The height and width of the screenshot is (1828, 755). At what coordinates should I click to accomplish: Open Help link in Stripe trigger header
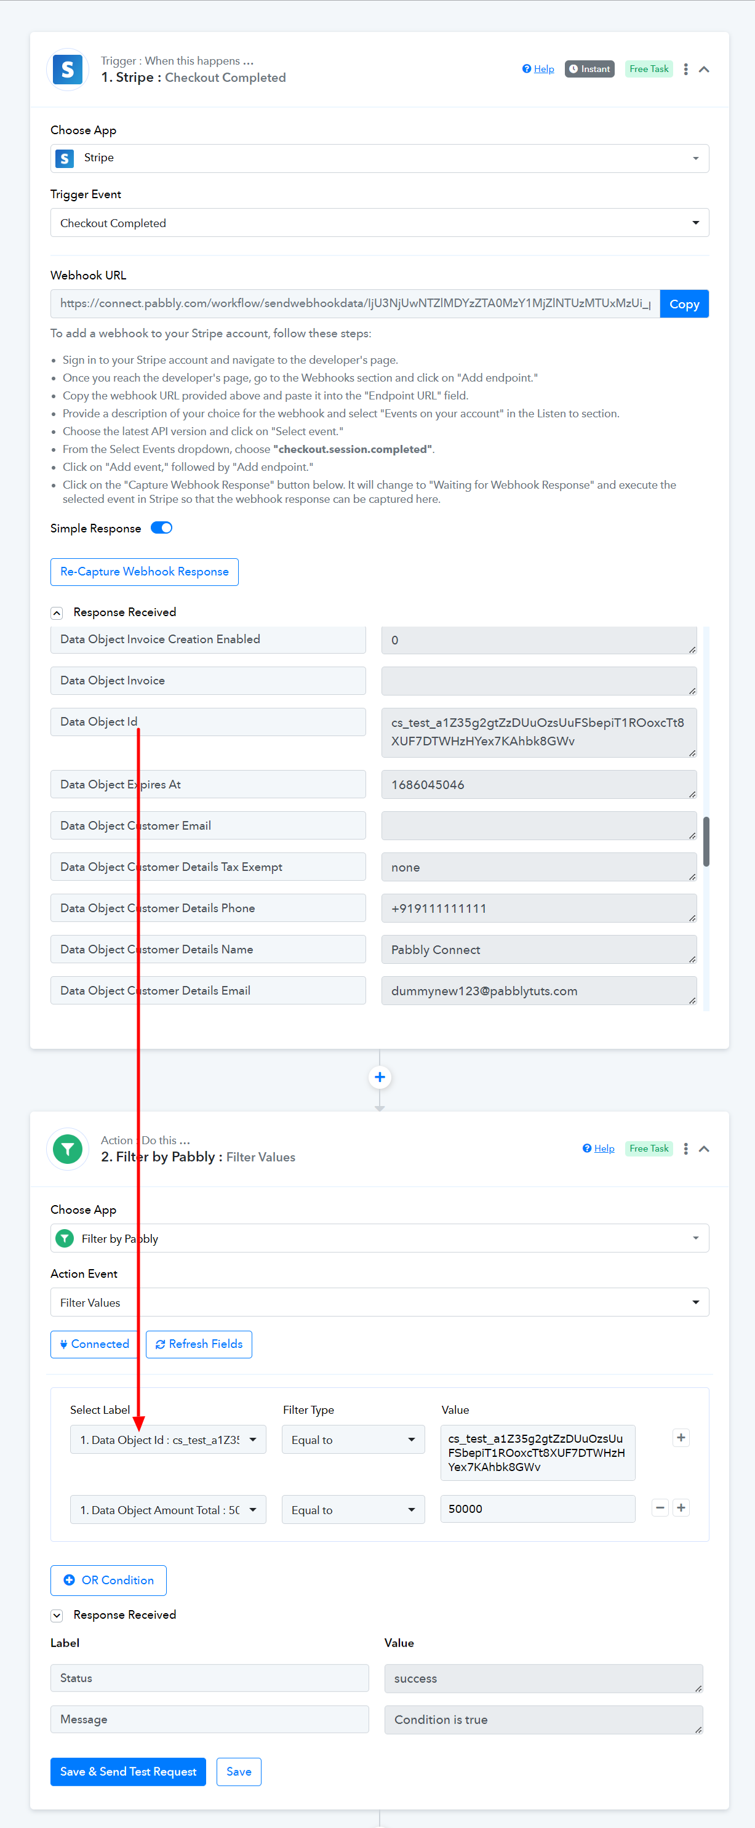coord(538,69)
